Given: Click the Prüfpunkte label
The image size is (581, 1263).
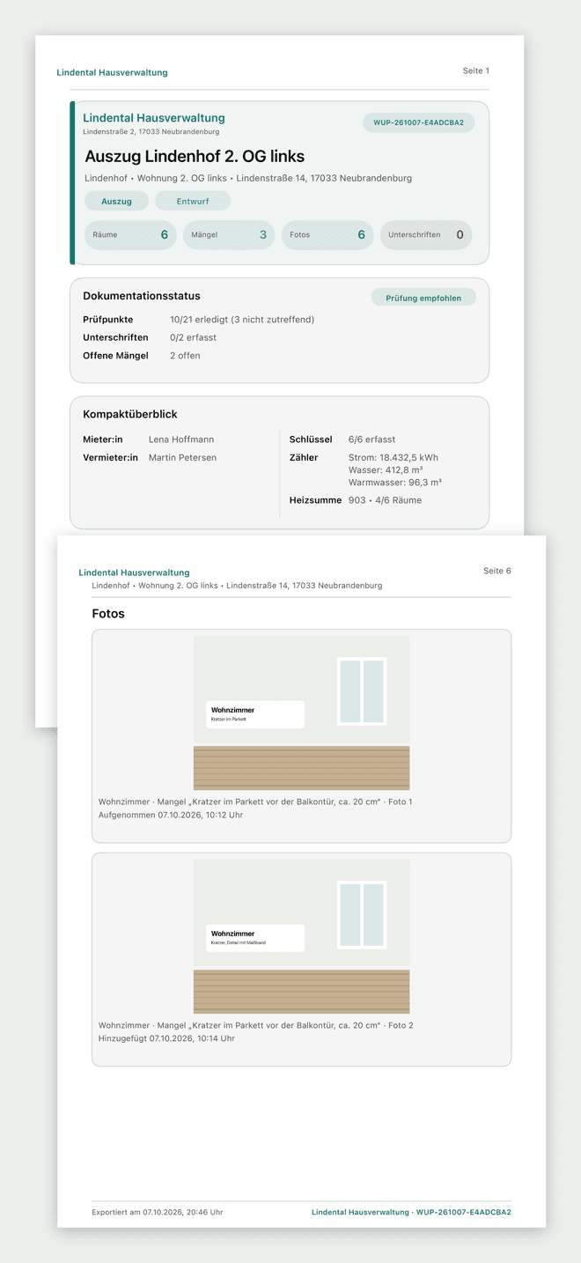Looking at the screenshot, I should (107, 319).
